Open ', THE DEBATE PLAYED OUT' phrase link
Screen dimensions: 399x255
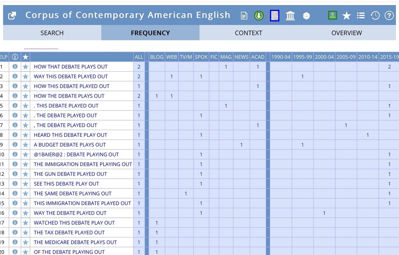click(66, 125)
